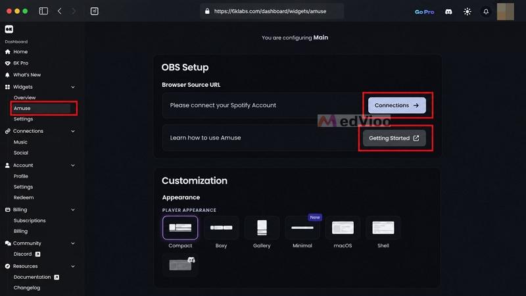The image size is (526, 296).
Task: Go forward with the browser forward arrow
Action: click(74, 11)
